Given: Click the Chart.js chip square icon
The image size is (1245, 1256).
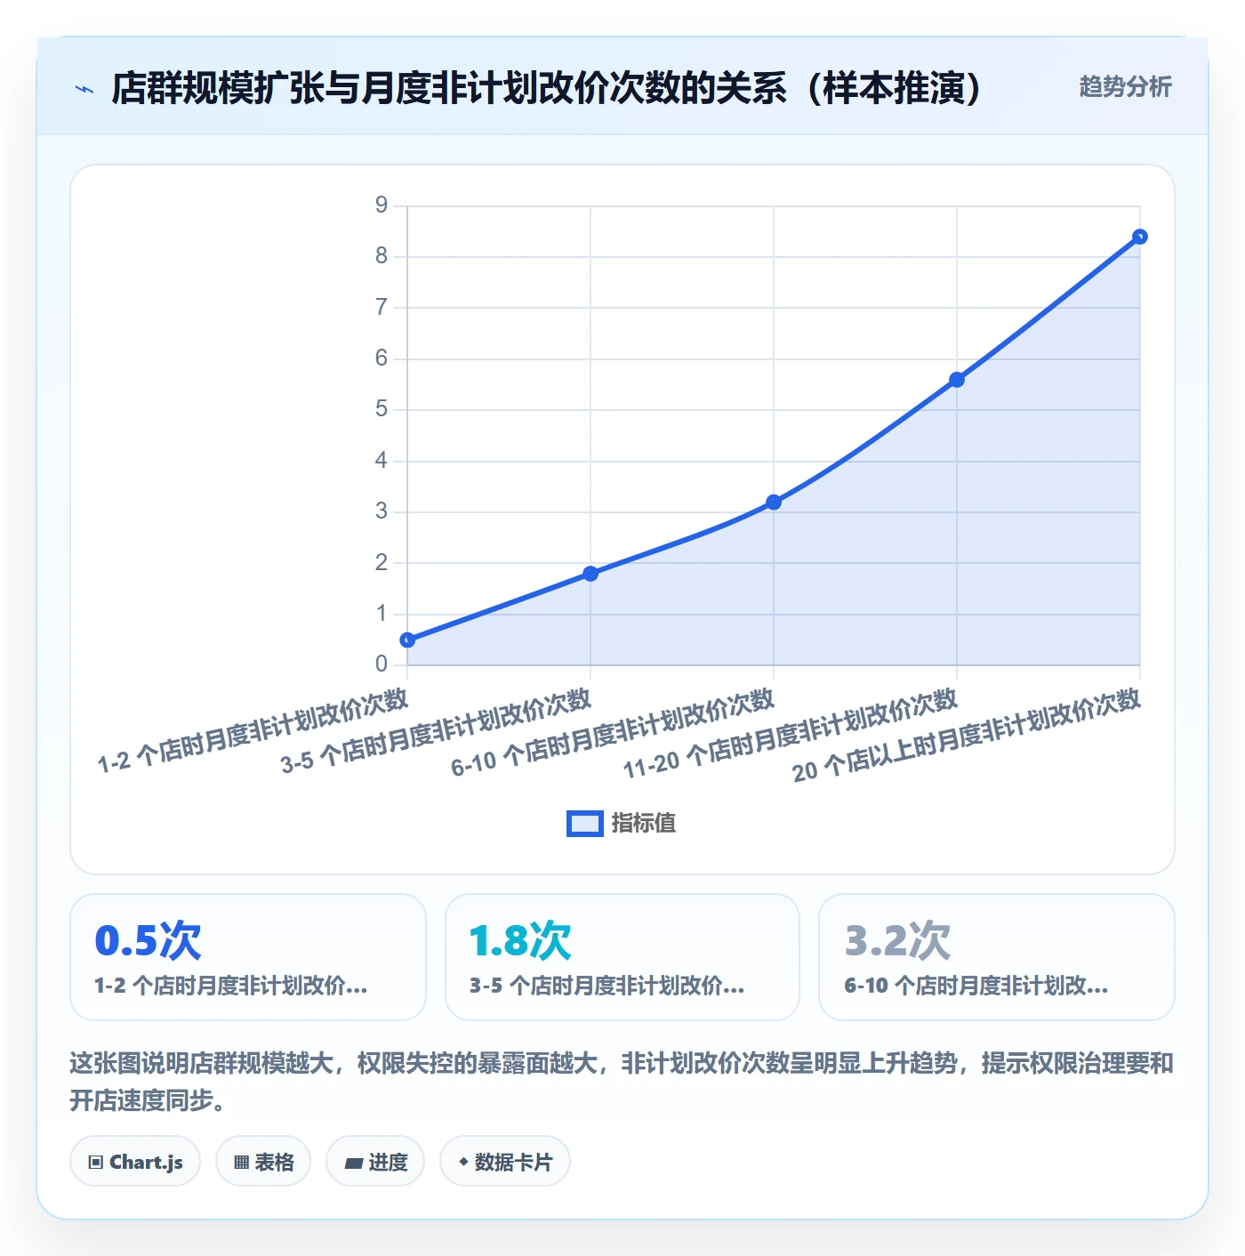Looking at the screenshot, I should [x=96, y=1163].
